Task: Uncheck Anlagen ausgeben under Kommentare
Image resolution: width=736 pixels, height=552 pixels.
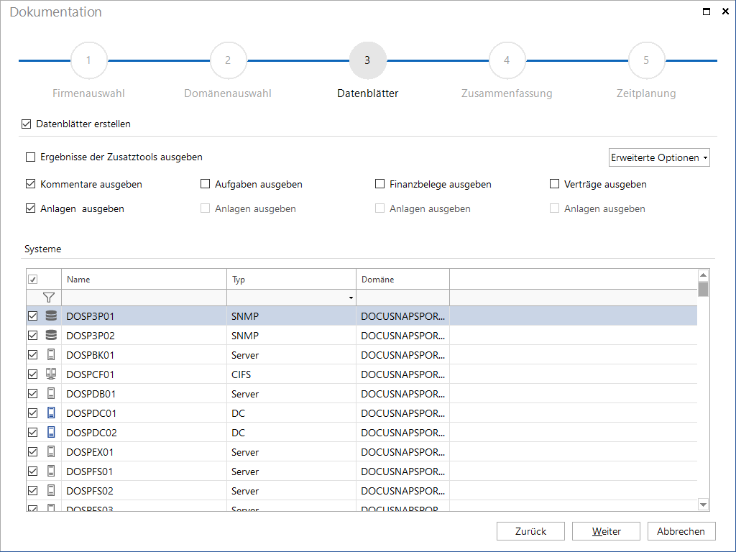Action: (x=30, y=208)
